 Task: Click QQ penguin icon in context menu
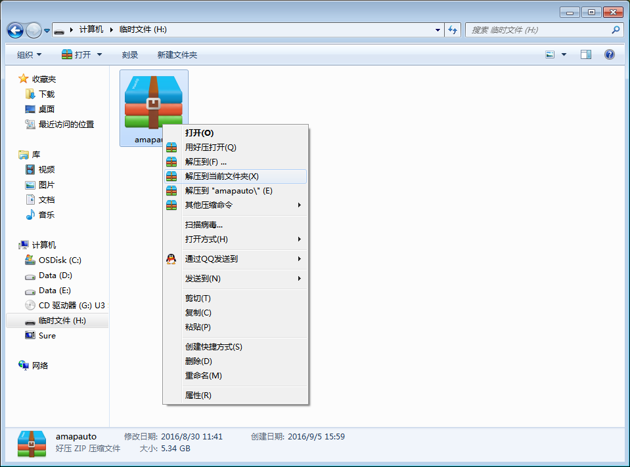tap(171, 259)
